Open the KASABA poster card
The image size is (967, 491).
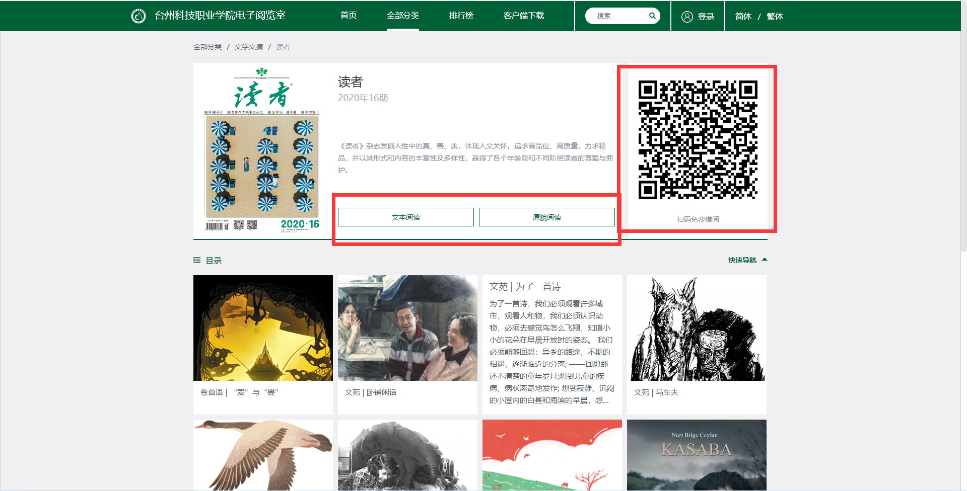coord(697,455)
